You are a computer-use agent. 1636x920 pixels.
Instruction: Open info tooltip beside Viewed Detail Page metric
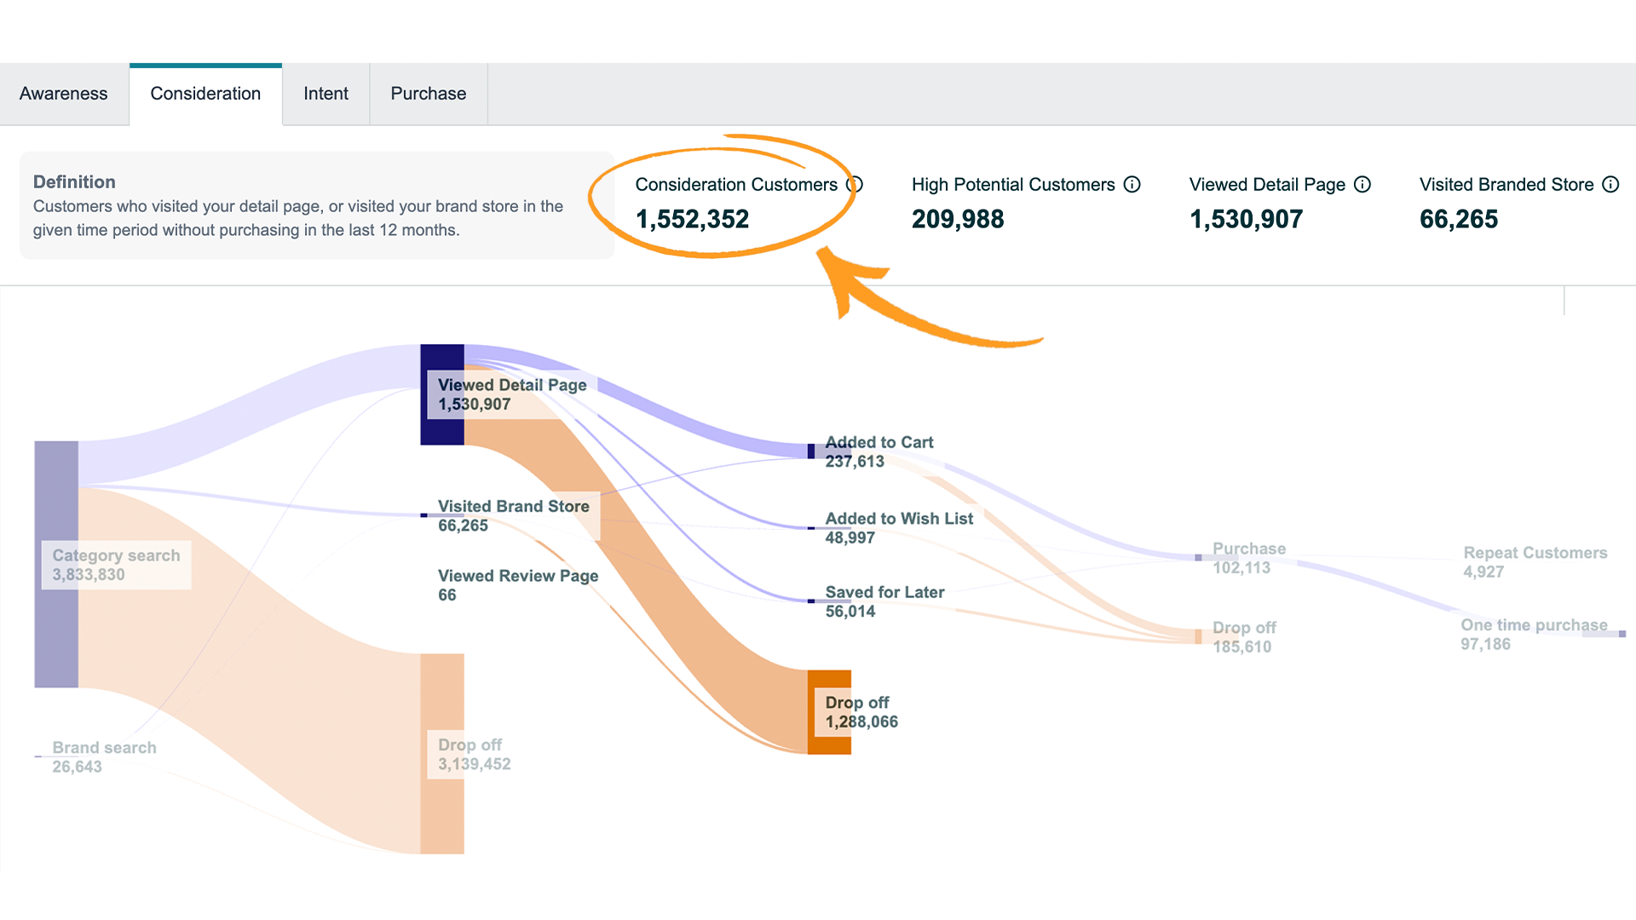(x=1363, y=184)
